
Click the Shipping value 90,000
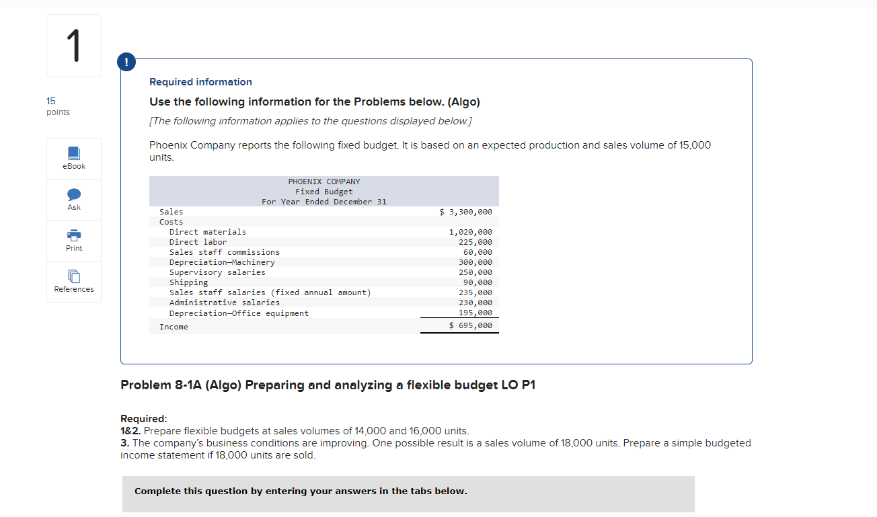pos(478,282)
